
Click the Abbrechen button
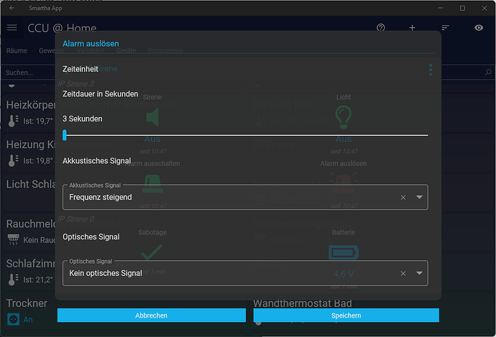pyautogui.click(x=152, y=315)
